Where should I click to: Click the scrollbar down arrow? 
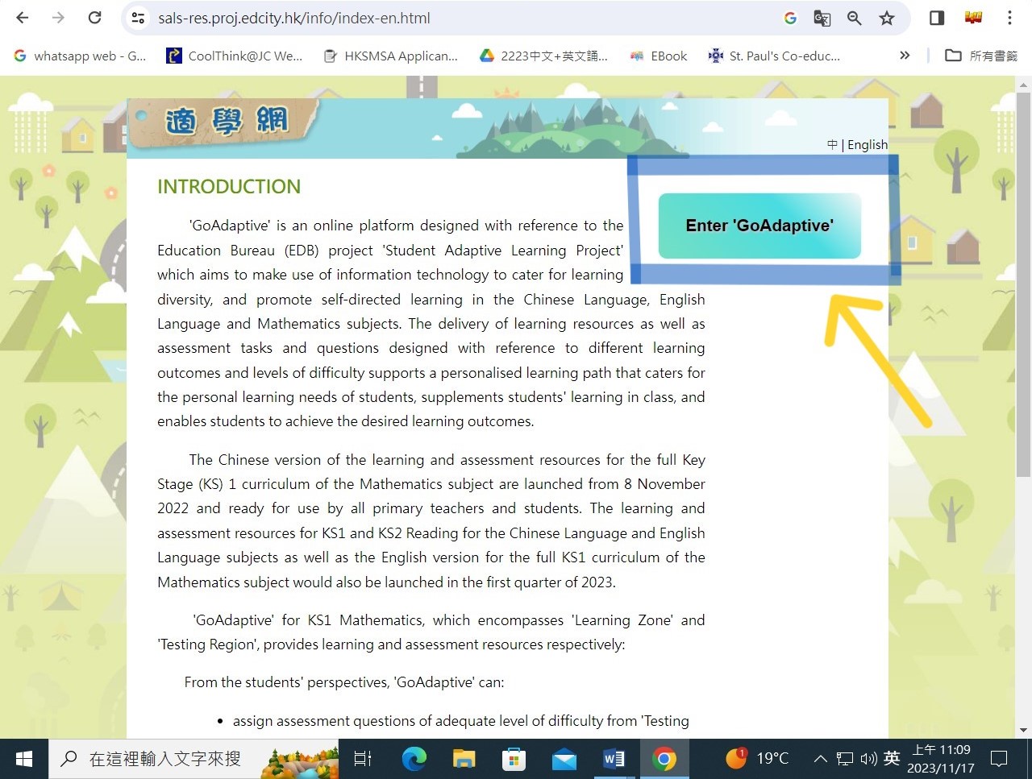point(1024,731)
